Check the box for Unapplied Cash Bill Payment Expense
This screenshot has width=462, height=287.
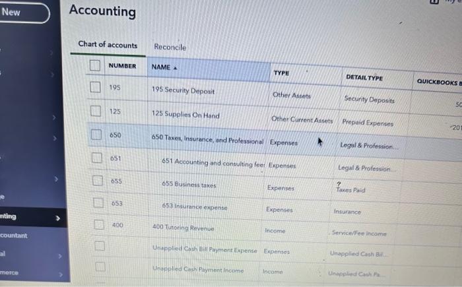pyautogui.click(x=100, y=245)
